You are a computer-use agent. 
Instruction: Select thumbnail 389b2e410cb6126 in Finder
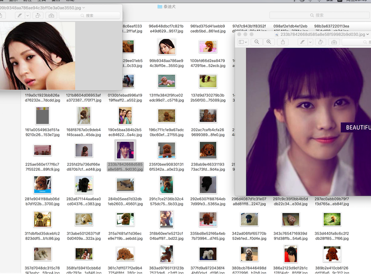pyautogui.click(x=332, y=253)
